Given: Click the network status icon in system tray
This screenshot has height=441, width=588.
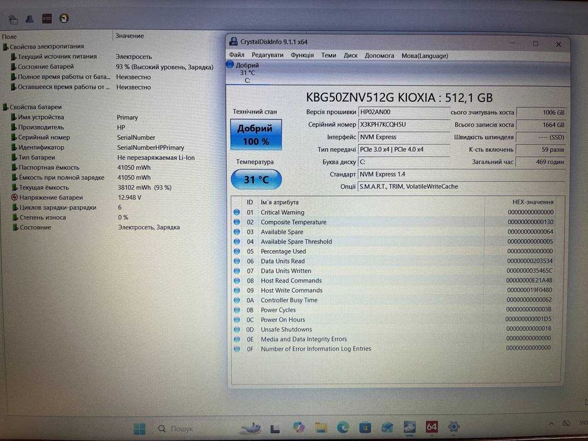Looking at the screenshot, I should 566,423.
